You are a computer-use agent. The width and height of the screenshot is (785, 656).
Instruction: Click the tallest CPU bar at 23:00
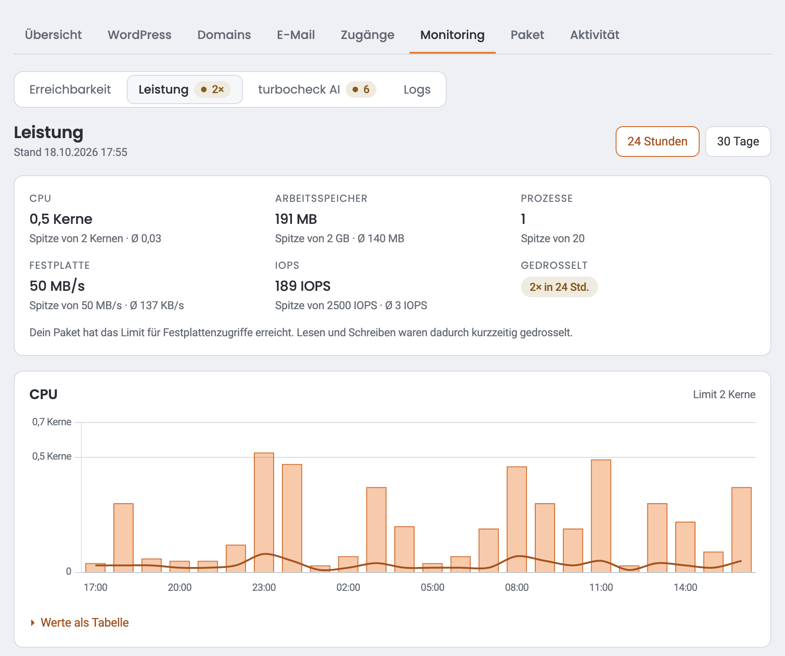tap(264, 512)
